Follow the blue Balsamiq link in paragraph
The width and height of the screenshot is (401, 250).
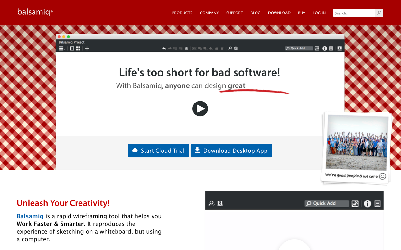coord(30,216)
